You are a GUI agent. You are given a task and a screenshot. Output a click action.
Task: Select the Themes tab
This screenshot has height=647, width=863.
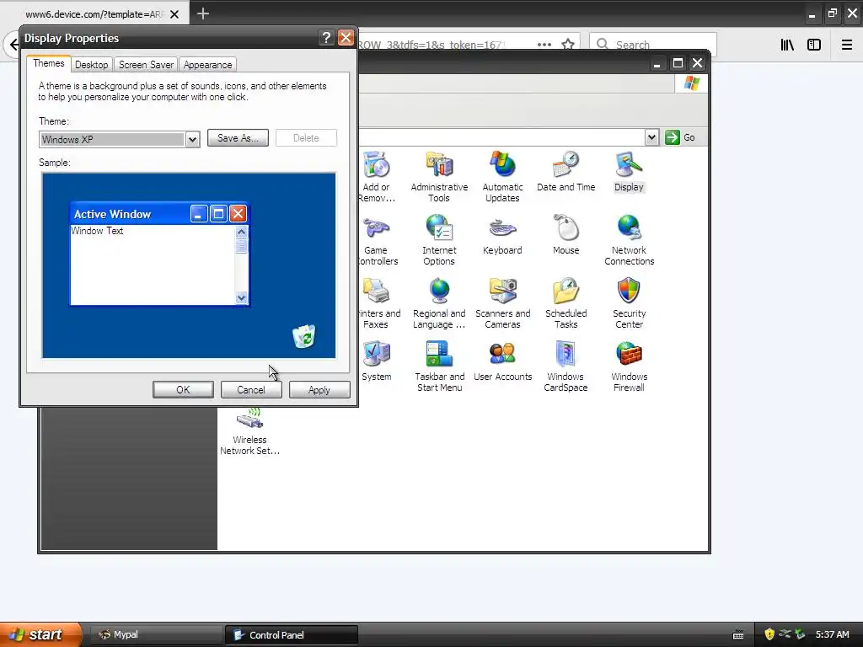[48, 63]
